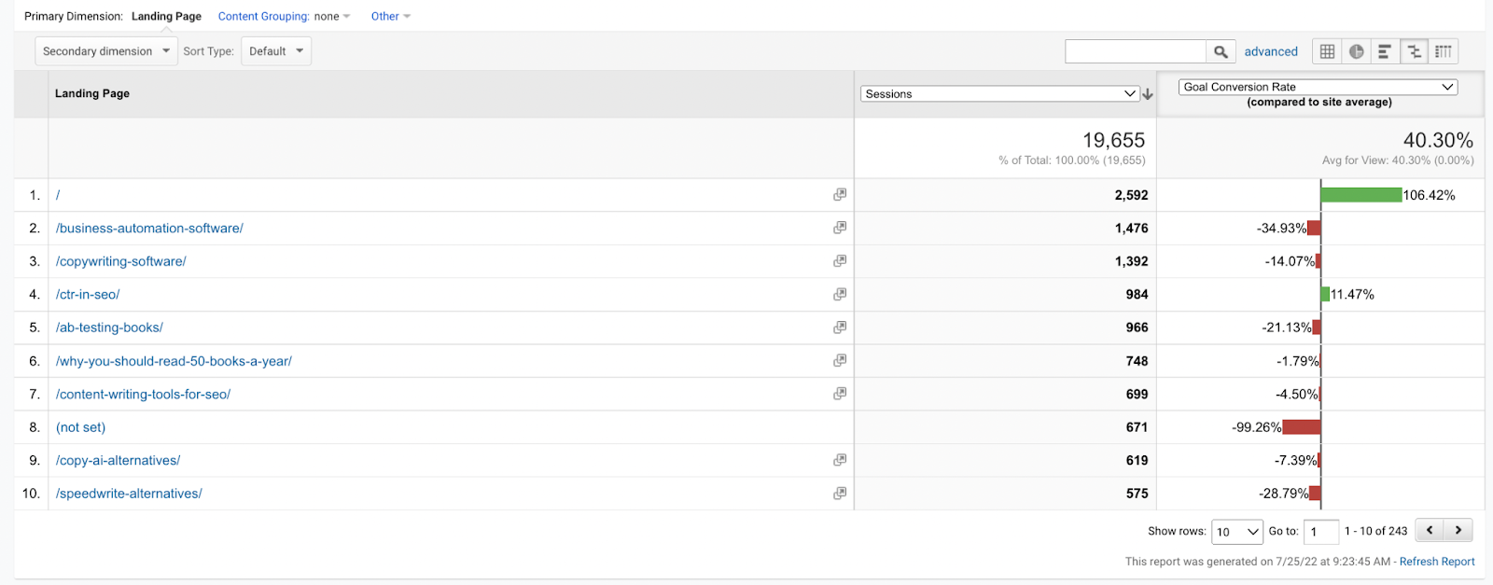
Task: Toggle the Sessions sort direction arrow
Action: coord(1148,94)
